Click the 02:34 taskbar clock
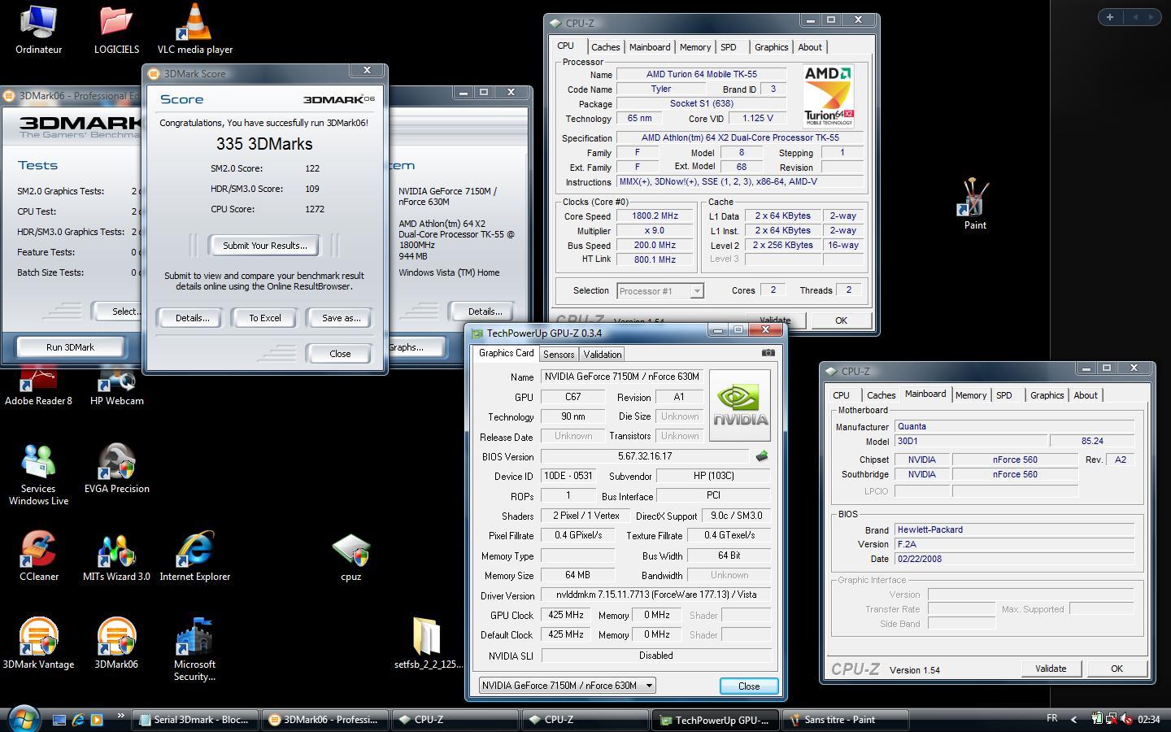The image size is (1171, 732). coord(1149,720)
